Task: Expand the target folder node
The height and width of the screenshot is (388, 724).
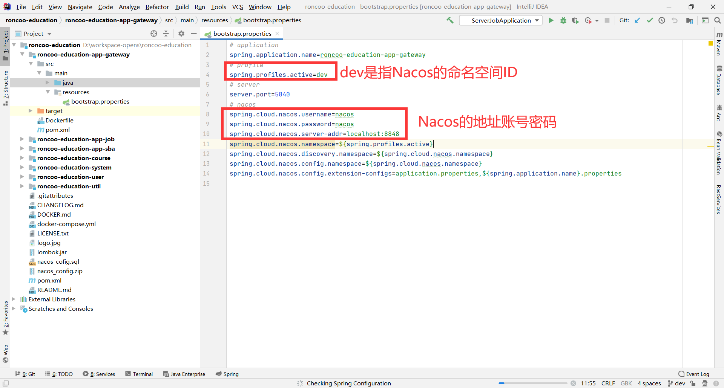Action: pos(31,111)
